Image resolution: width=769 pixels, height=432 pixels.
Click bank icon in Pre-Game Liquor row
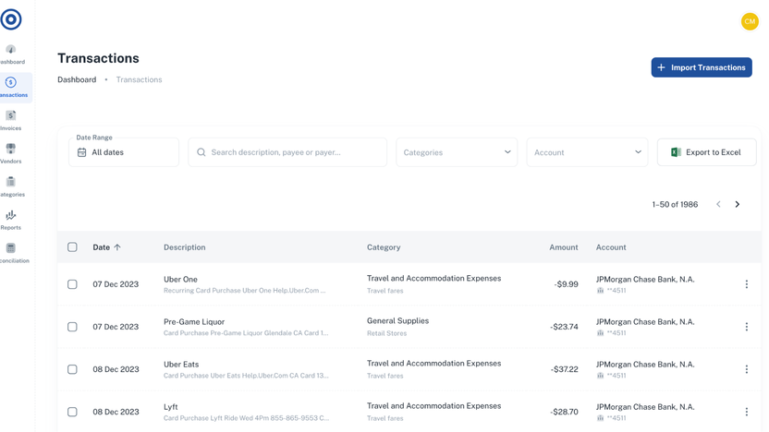tap(600, 333)
